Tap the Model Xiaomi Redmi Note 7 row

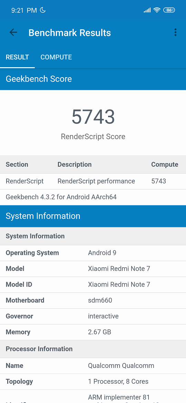coord(93,269)
